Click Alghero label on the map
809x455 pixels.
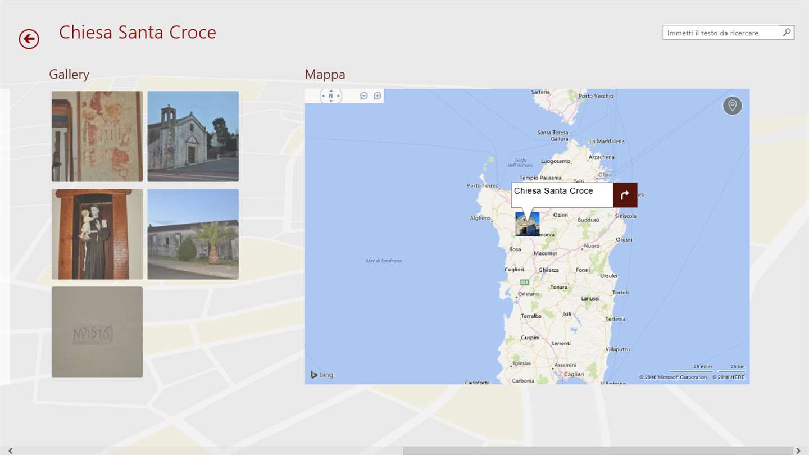click(x=480, y=218)
